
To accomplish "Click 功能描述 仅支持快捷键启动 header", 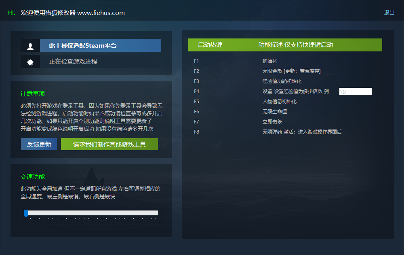I will coord(296,45).
